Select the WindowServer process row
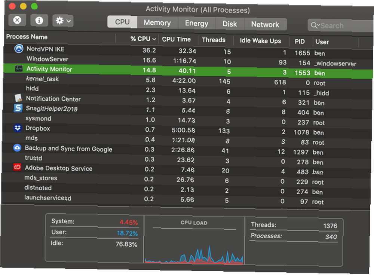This screenshot has height=275, width=374. tap(188, 61)
